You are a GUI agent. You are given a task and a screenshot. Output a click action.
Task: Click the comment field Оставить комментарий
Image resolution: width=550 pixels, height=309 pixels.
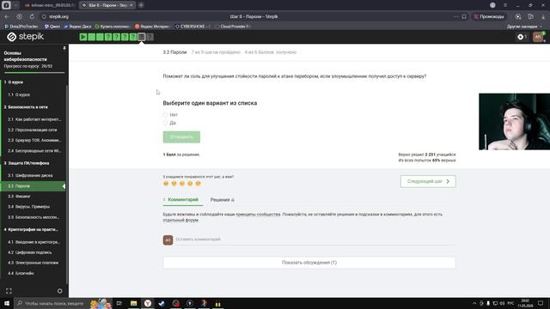pos(315,239)
